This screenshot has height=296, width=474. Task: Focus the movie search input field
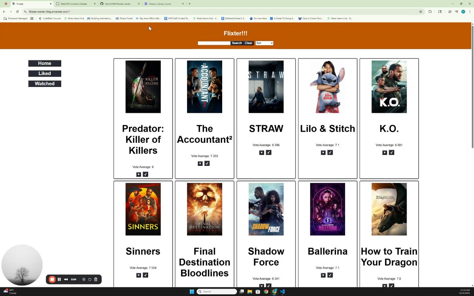click(214, 43)
